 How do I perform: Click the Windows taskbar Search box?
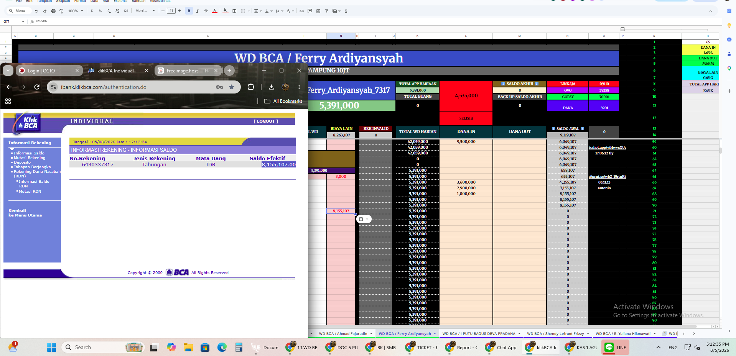[103, 348]
